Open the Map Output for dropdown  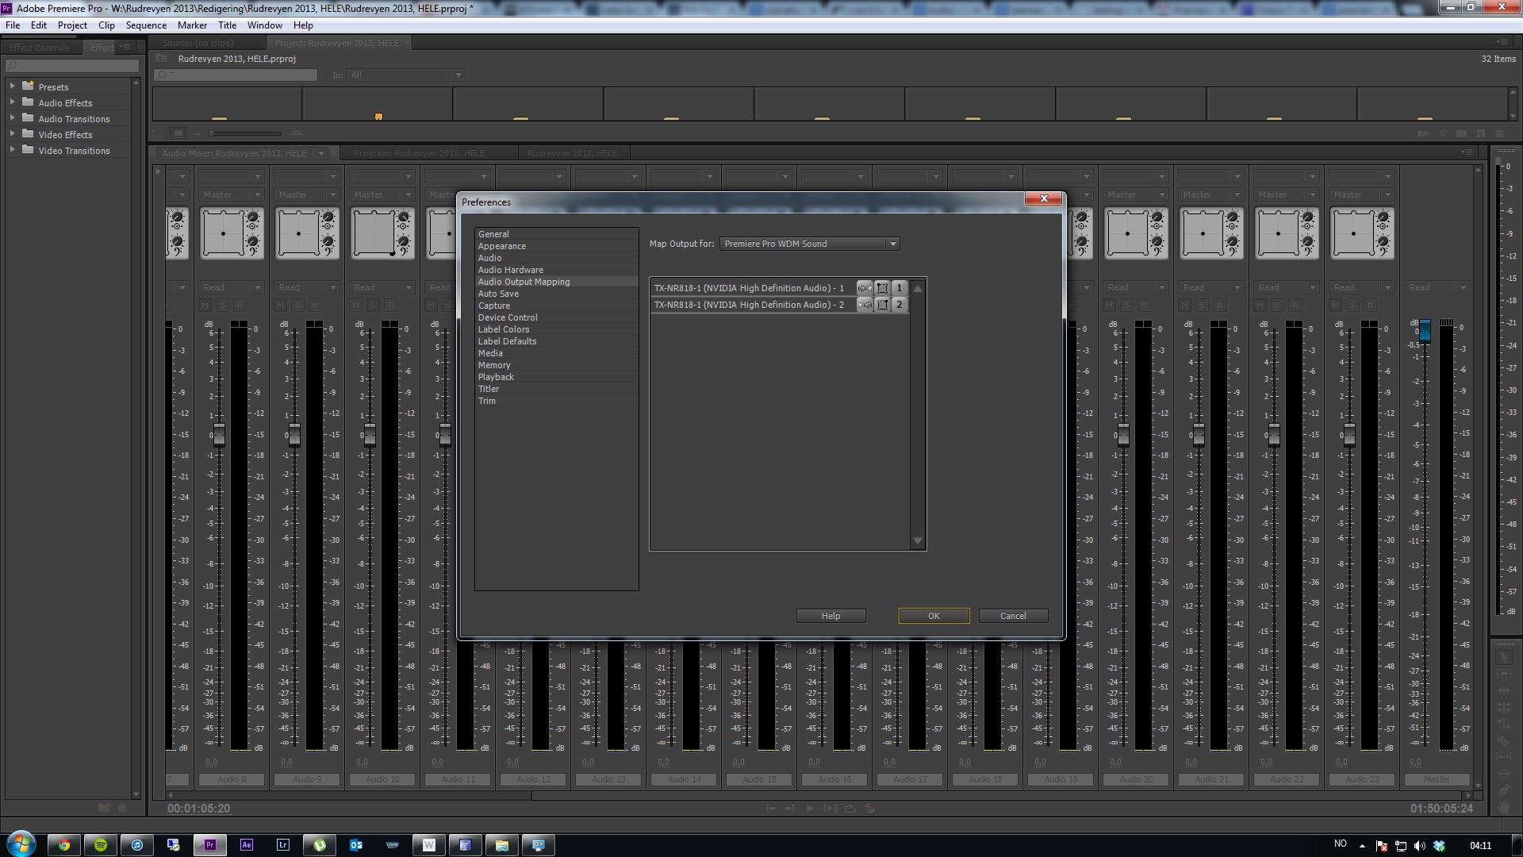pos(809,244)
